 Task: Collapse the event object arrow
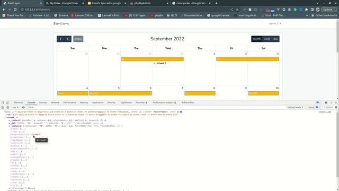(7, 117)
